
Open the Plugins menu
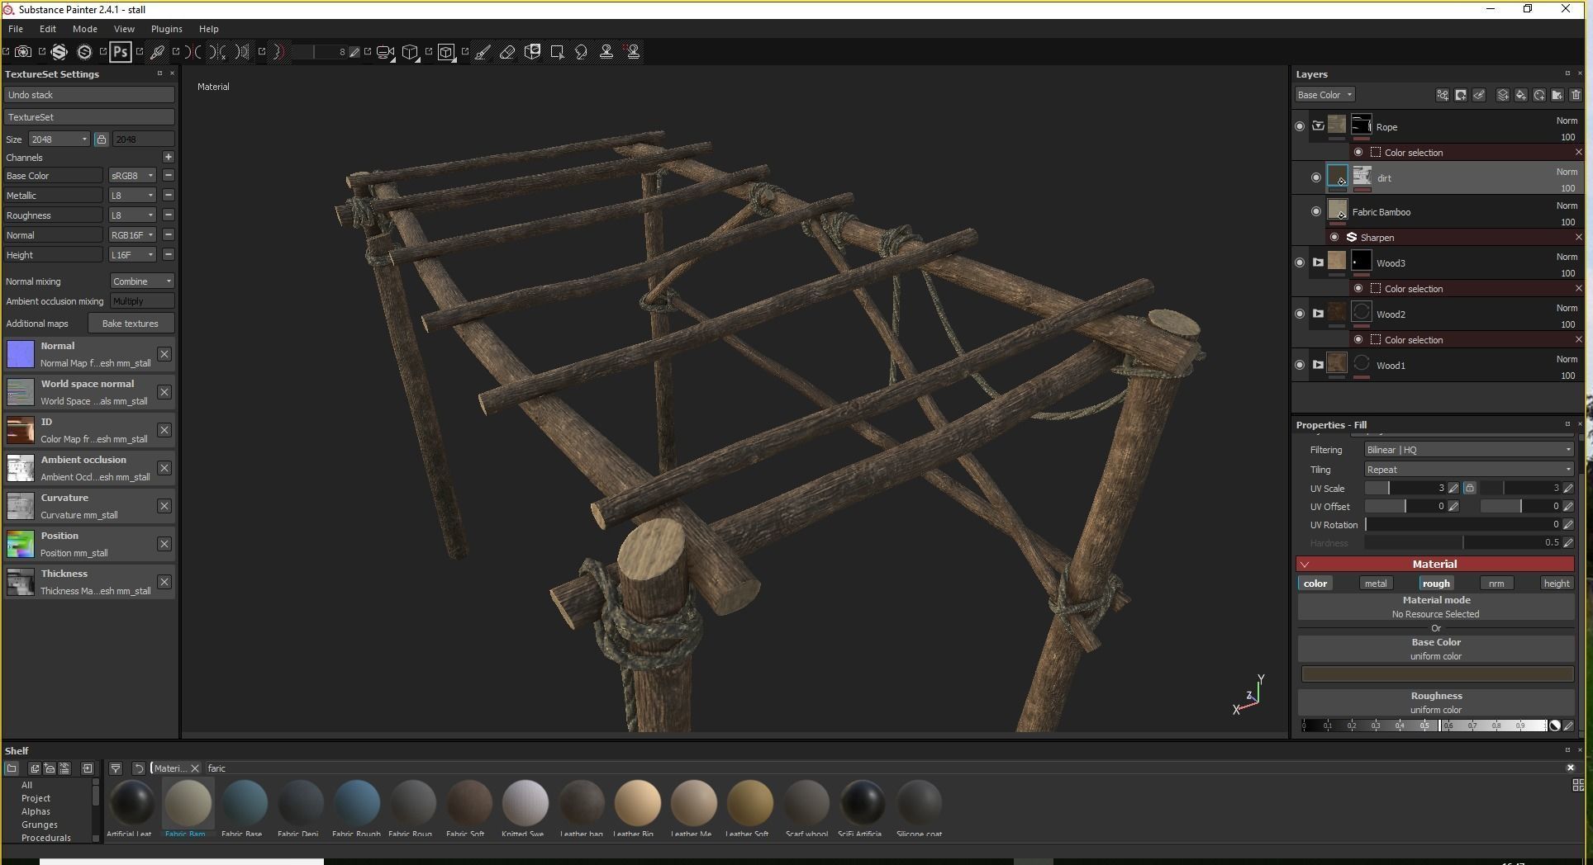pyautogui.click(x=167, y=29)
